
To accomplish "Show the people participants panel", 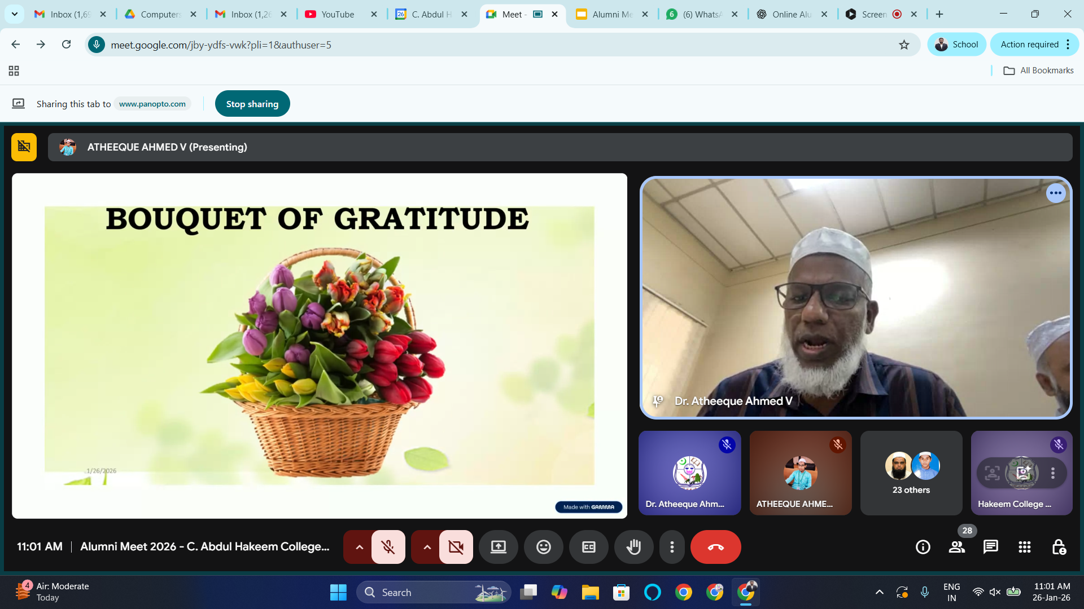I will [x=956, y=547].
